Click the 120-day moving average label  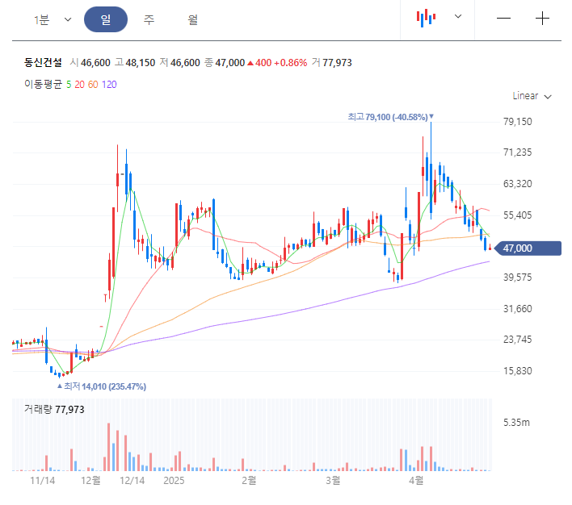109,85
